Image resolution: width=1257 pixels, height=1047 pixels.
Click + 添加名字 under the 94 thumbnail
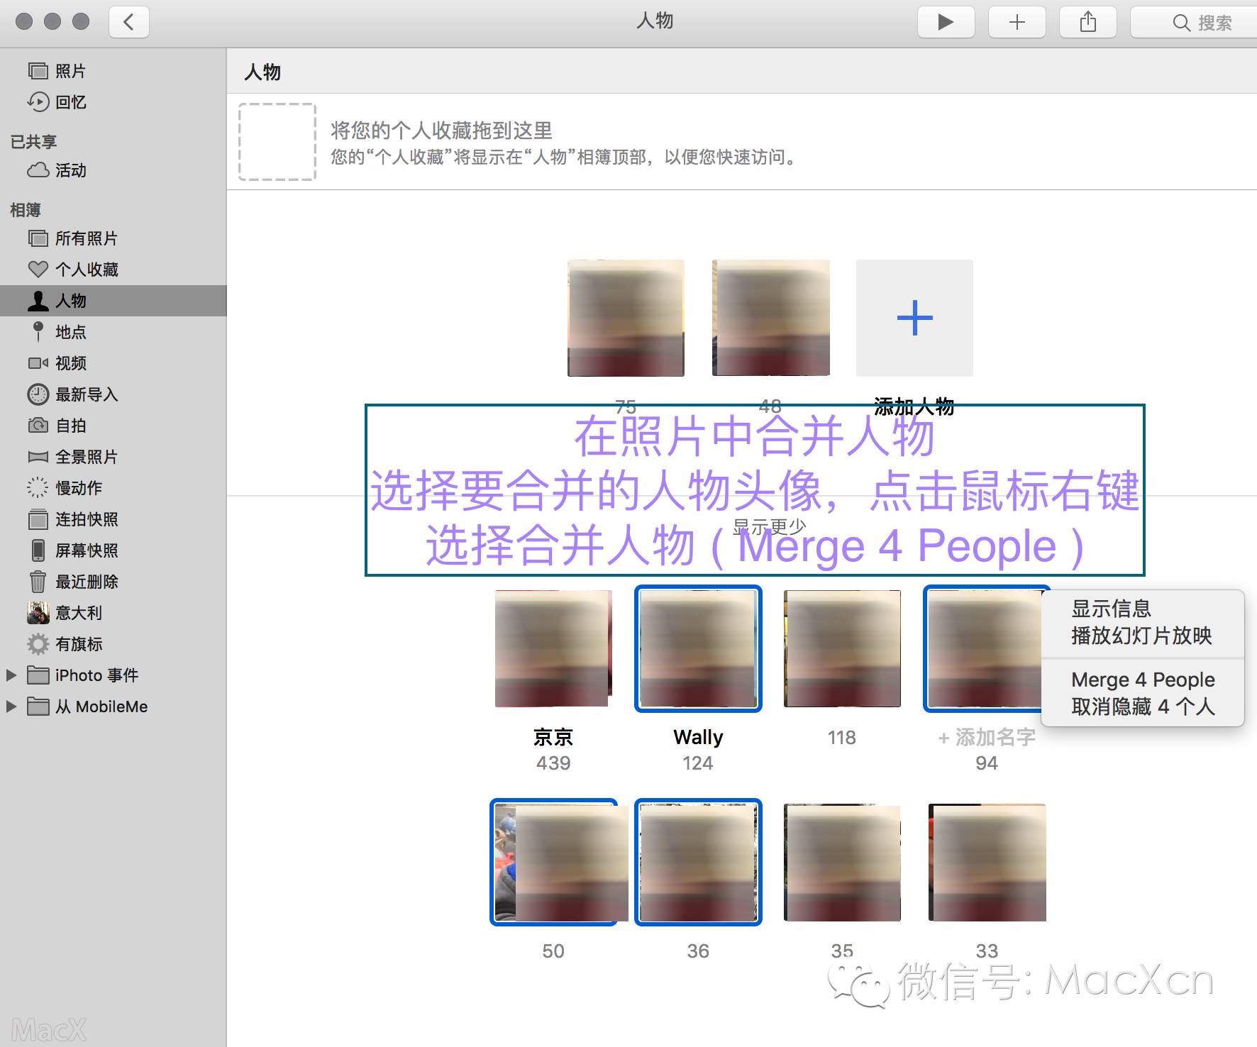(x=986, y=738)
